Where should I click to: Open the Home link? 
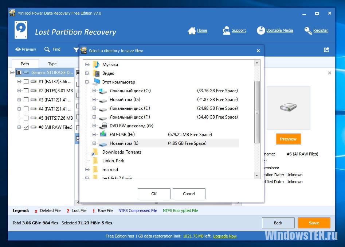(202, 30)
